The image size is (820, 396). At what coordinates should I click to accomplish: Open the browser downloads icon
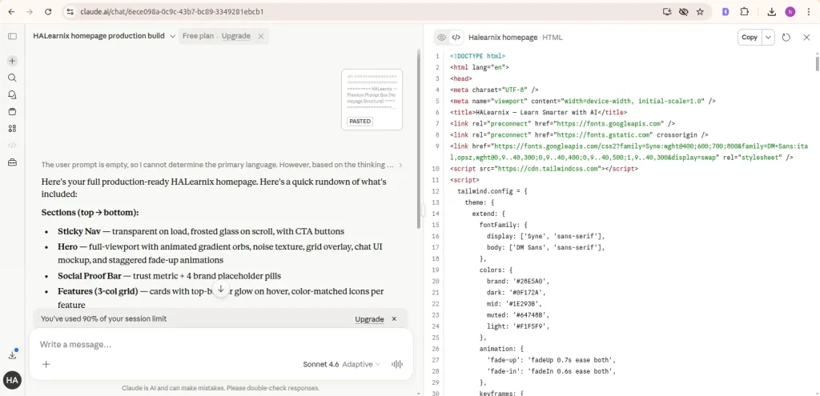click(x=771, y=11)
